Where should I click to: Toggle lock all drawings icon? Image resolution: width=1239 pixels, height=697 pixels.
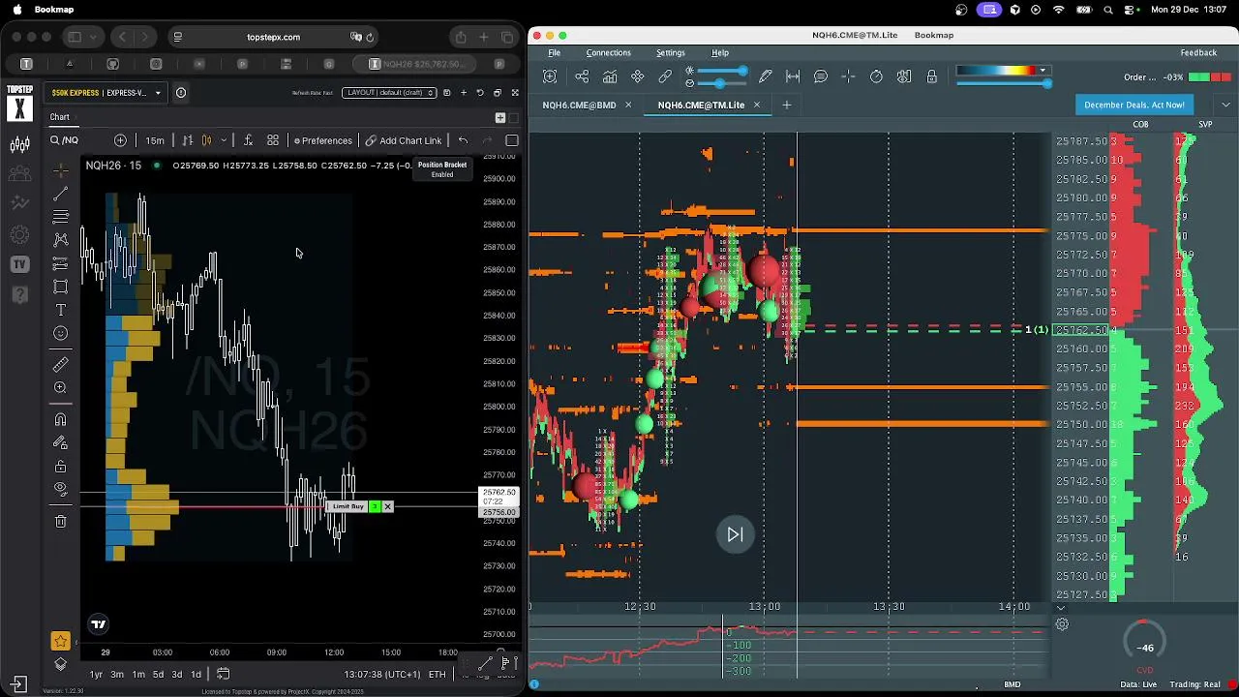pyautogui.click(x=60, y=466)
